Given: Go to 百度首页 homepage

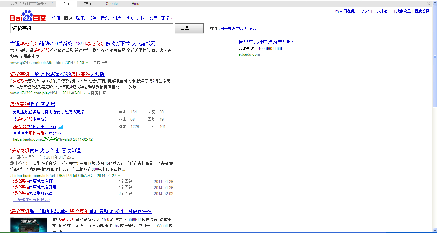Looking at the screenshot, I should click(422, 11).
